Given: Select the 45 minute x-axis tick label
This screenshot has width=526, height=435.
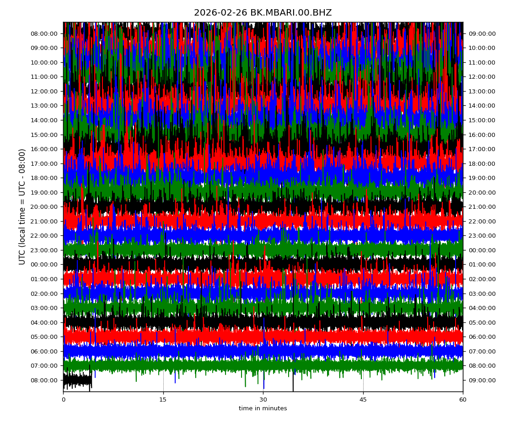Looking at the screenshot, I should click(x=363, y=400).
